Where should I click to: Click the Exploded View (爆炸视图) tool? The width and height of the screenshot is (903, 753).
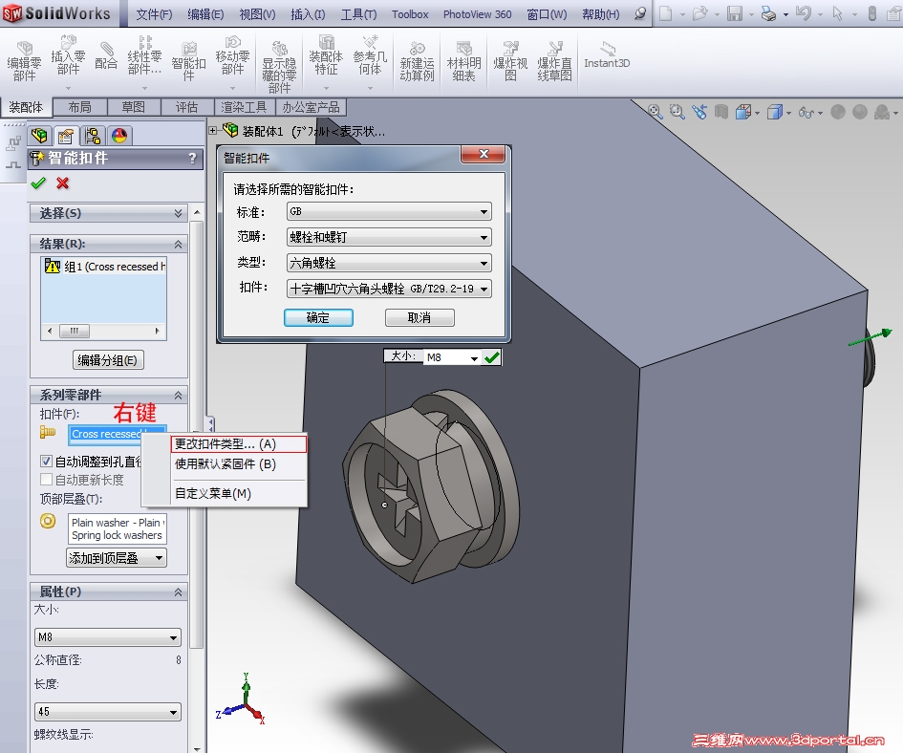(510, 62)
